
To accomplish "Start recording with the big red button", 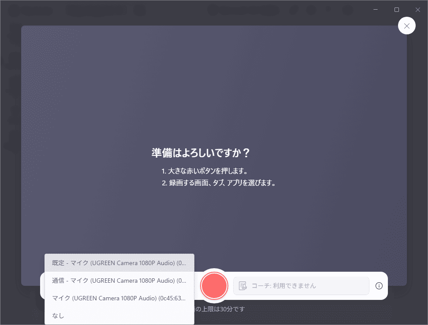I will pyautogui.click(x=214, y=285).
